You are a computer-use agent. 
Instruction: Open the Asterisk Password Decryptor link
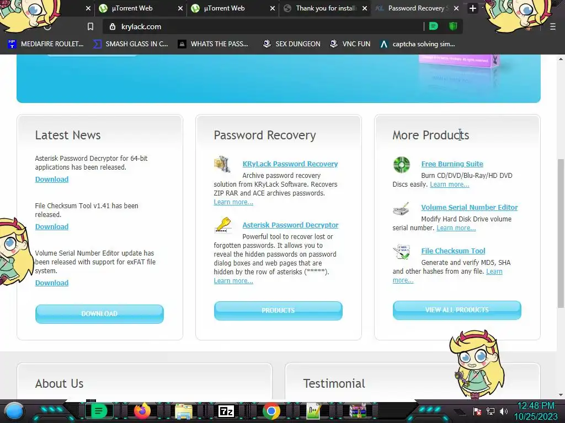[x=290, y=225]
